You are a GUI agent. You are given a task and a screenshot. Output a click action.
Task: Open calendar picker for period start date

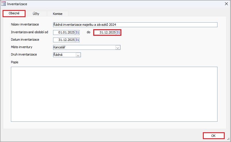click(77, 32)
